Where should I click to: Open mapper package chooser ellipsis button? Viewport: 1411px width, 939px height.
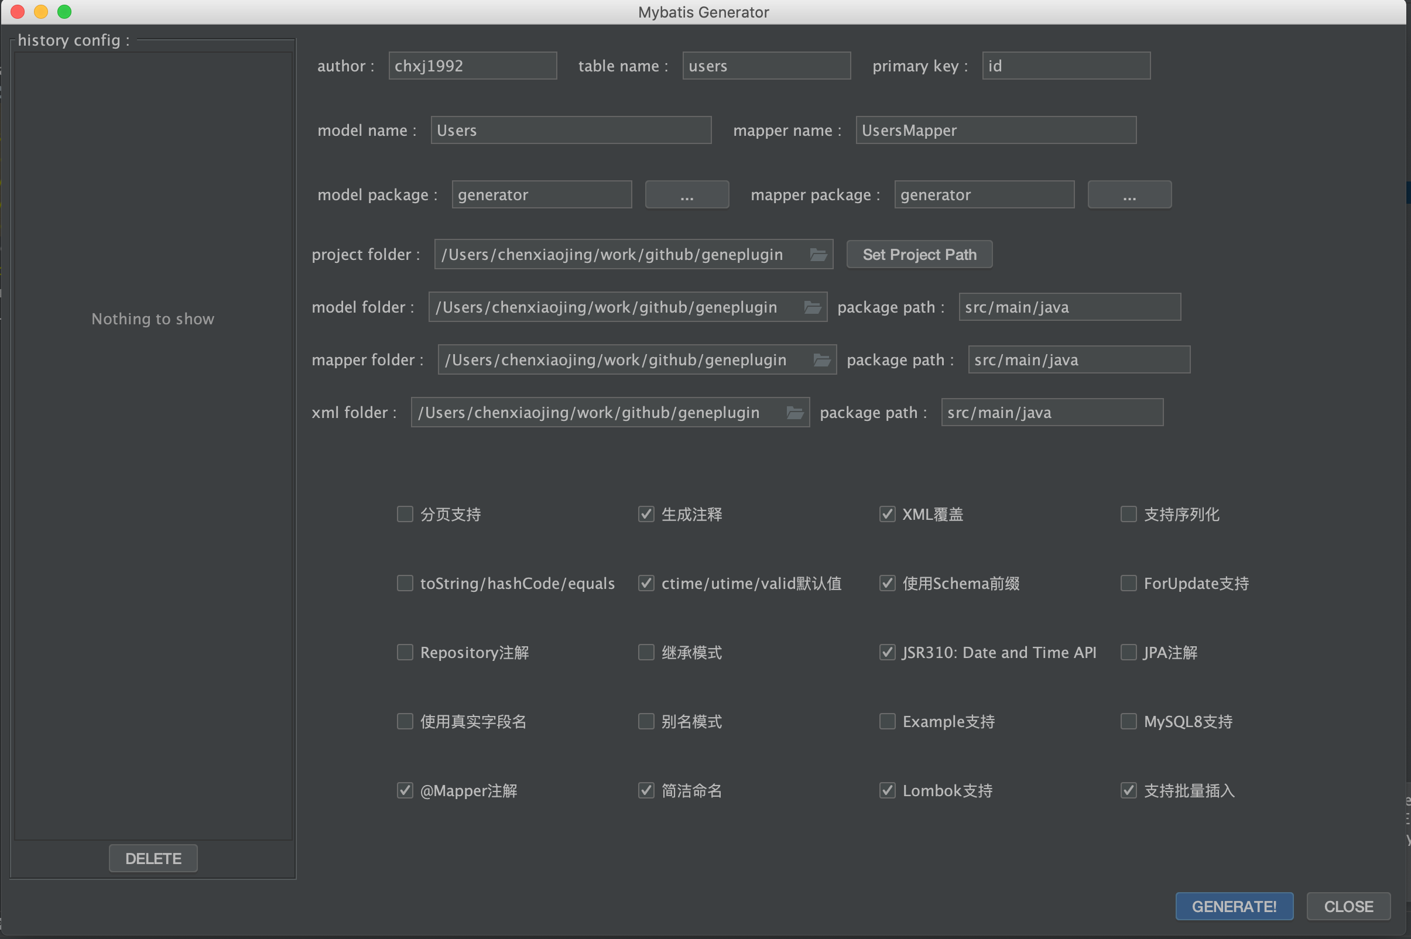[x=1129, y=195]
